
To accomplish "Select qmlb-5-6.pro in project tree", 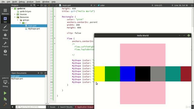I will (x=25, y=12).
